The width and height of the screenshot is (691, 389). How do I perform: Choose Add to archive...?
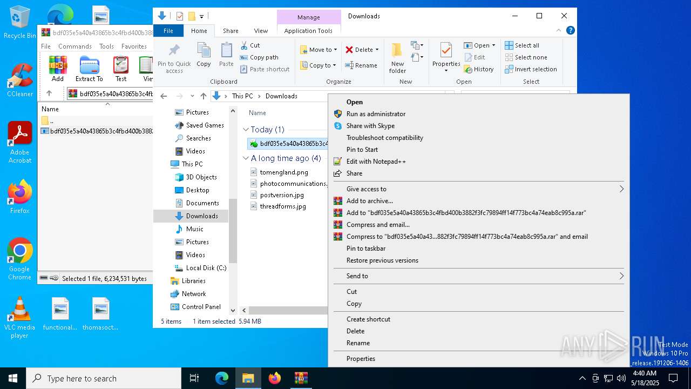point(478,201)
